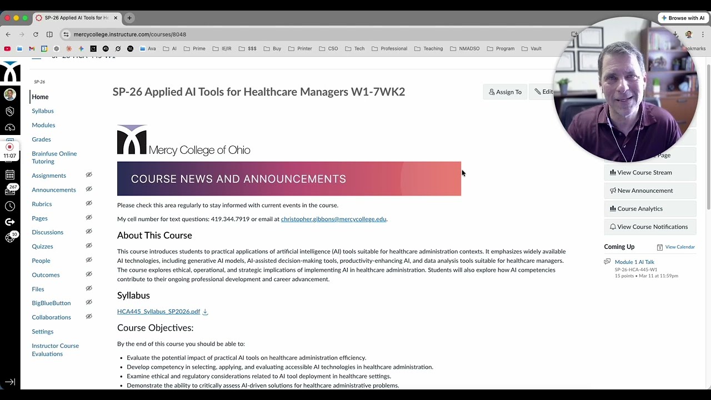Click View Course Stream button
711x400 pixels.
click(650, 172)
